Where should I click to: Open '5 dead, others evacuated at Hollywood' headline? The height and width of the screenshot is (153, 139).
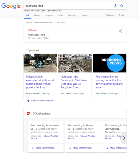point(40,82)
